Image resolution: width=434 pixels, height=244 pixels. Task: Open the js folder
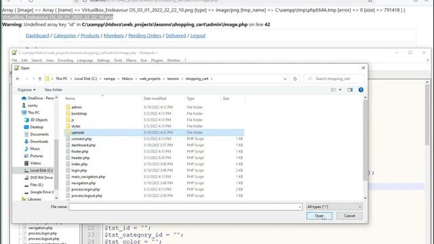point(73,120)
